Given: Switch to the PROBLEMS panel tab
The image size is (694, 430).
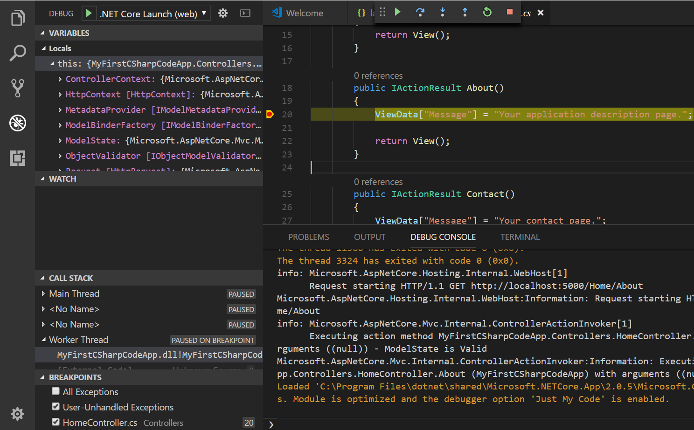Looking at the screenshot, I should [x=308, y=237].
